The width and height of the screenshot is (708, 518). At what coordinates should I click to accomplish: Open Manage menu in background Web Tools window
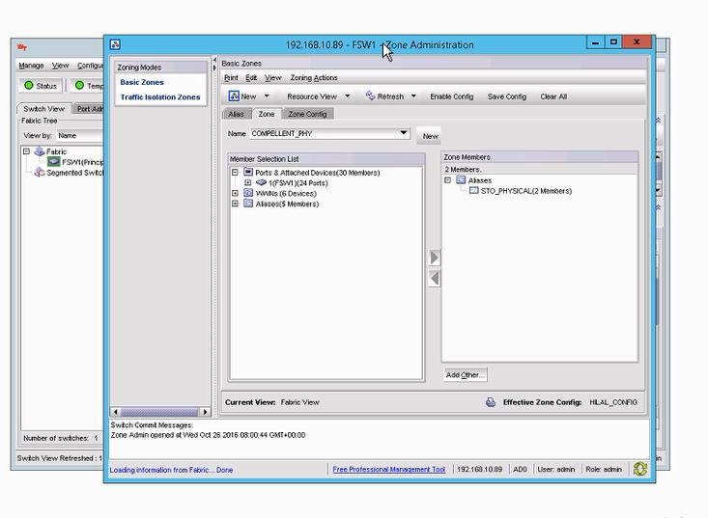(x=31, y=66)
